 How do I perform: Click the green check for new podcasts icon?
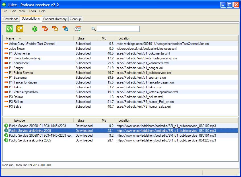click(9, 29)
